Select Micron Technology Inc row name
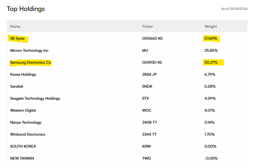 click(x=29, y=51)
